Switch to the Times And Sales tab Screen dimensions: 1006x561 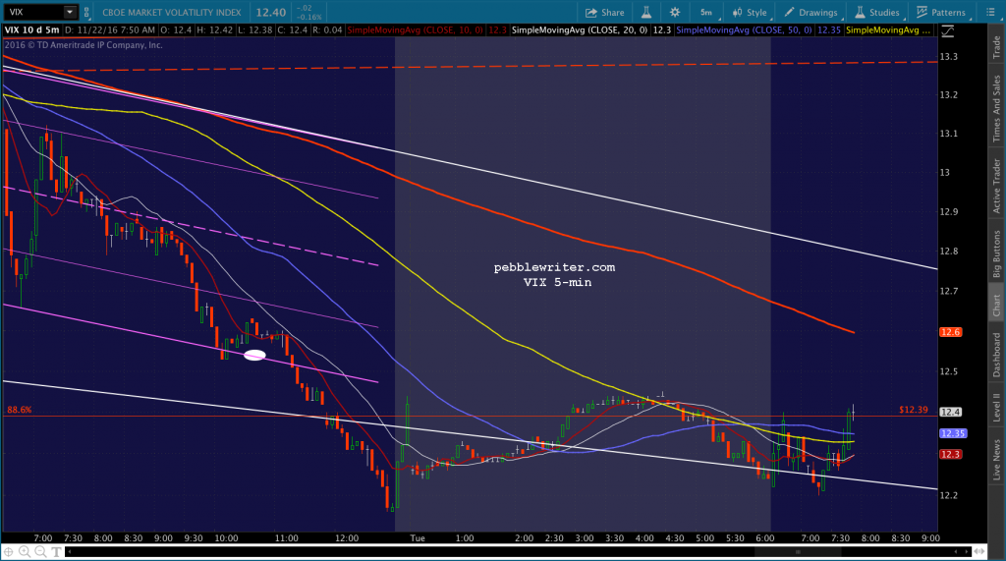click(996, 108)
